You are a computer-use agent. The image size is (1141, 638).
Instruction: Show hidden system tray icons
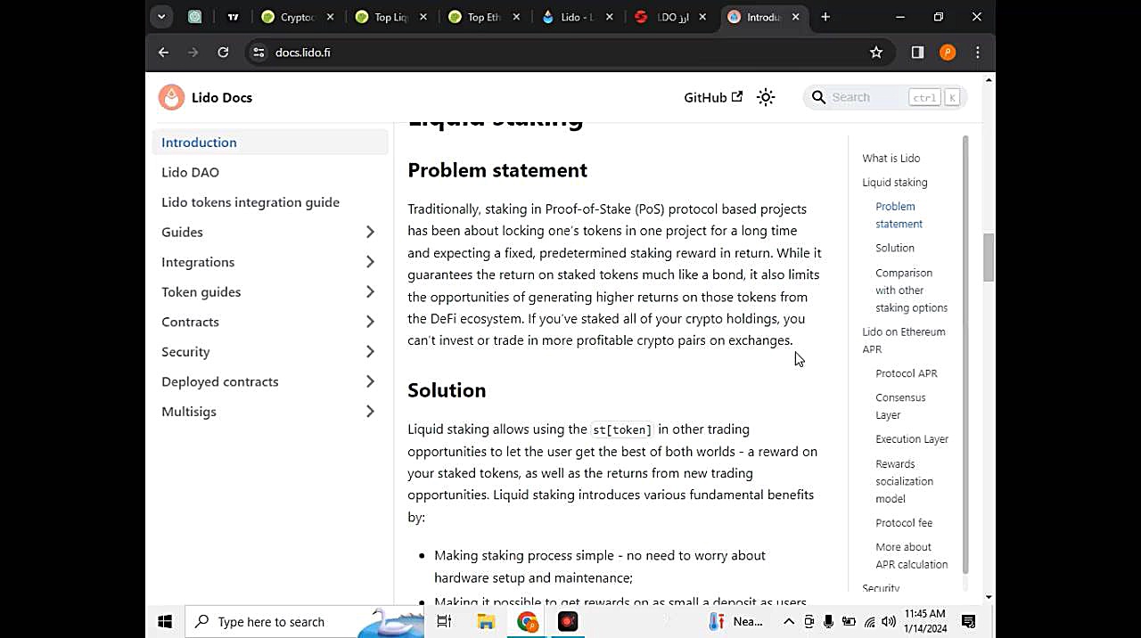coord(789,622)
